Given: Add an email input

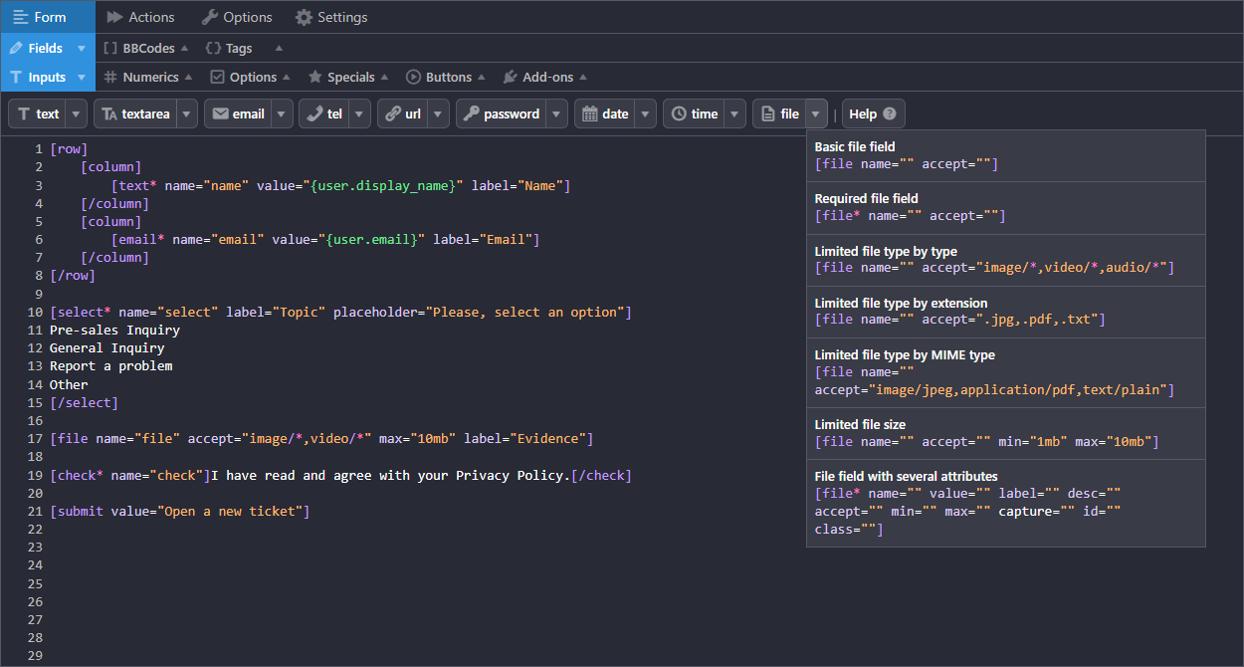Looking at the screenshot, I should tap(238, 112).
